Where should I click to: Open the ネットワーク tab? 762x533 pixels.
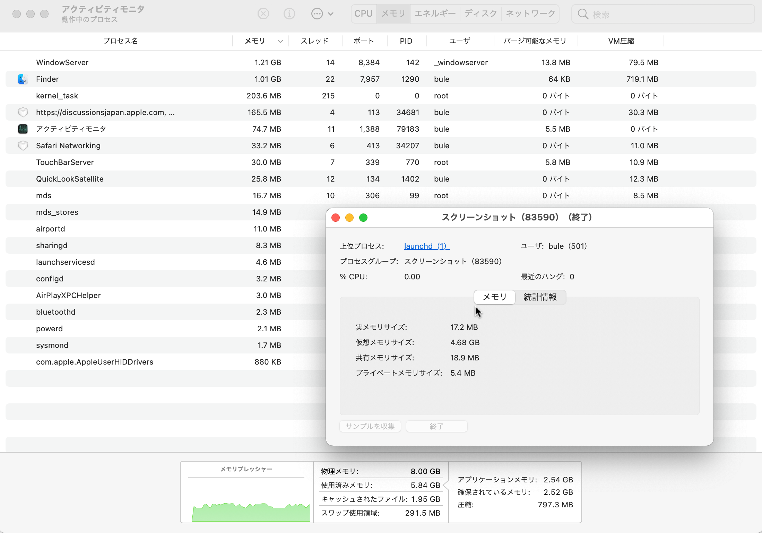tap(530, 14)
